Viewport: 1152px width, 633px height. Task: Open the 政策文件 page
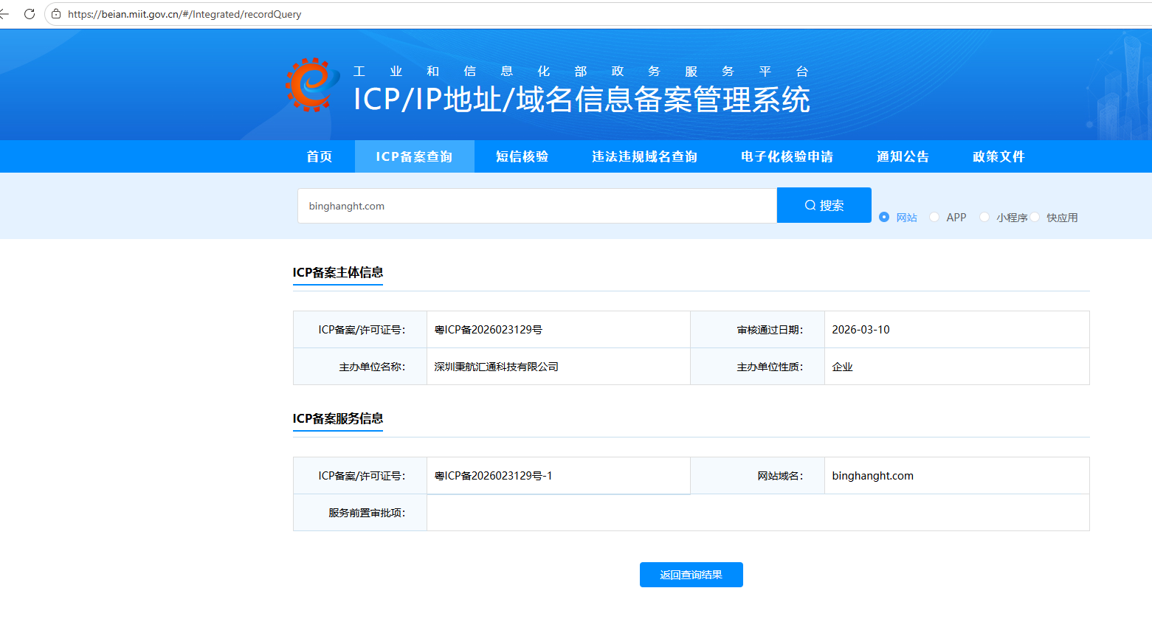click(x=998, y=156)
